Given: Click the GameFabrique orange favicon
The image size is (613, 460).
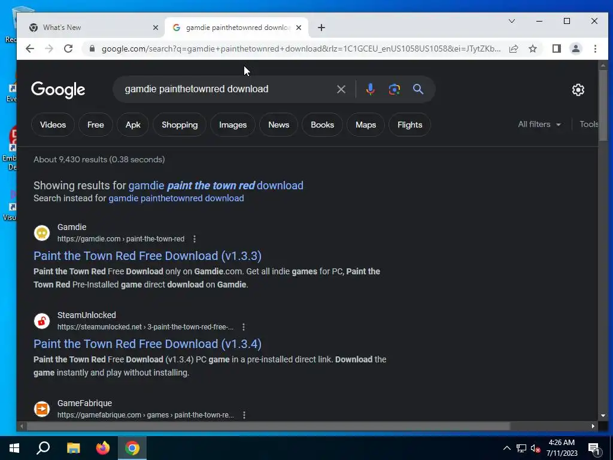Looking at the screenshot, I should click(x=42, y=408).
